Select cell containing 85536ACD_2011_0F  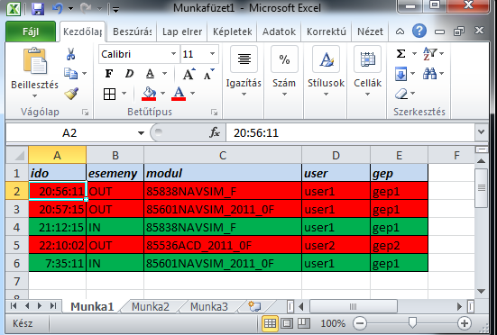coord(223,245)
